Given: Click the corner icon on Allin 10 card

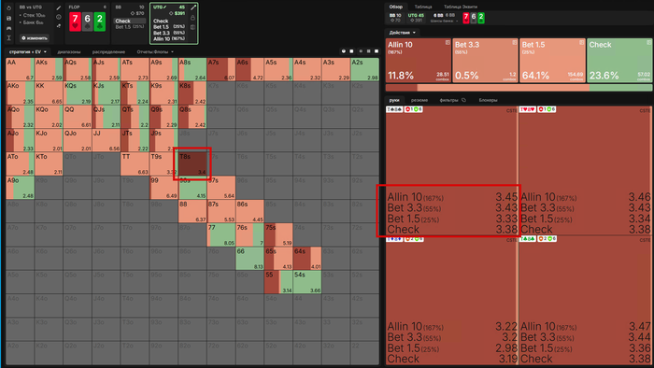Looking at the screenshot, I should point(448,43).
